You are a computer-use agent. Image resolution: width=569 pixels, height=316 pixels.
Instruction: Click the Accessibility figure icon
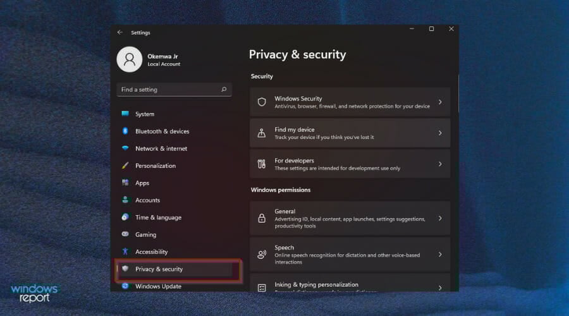[x=125, y=251]
